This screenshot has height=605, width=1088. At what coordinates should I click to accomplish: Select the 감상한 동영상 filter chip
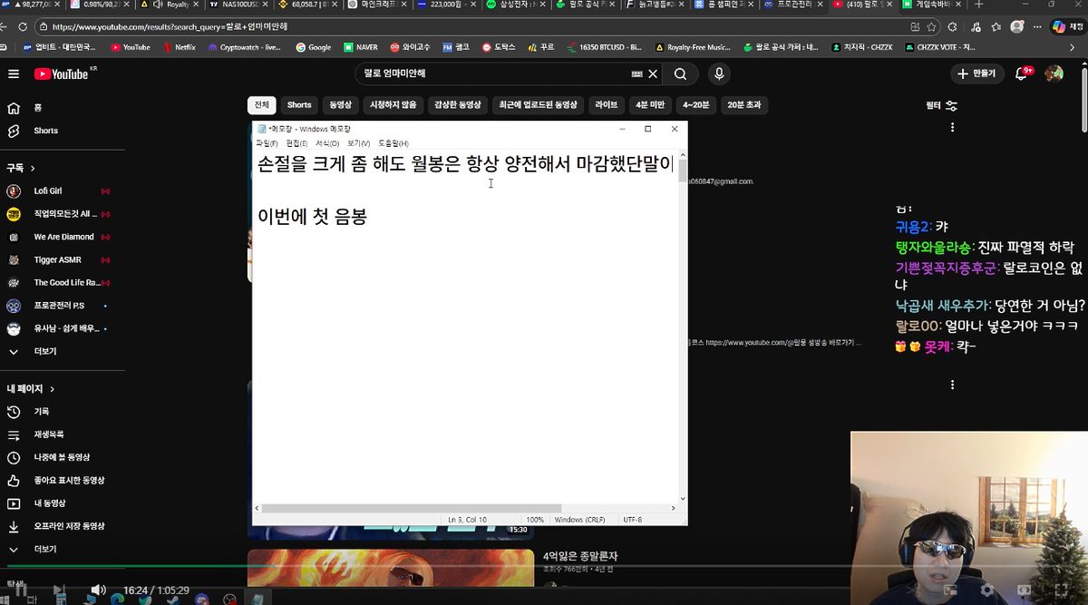point(458,105)
